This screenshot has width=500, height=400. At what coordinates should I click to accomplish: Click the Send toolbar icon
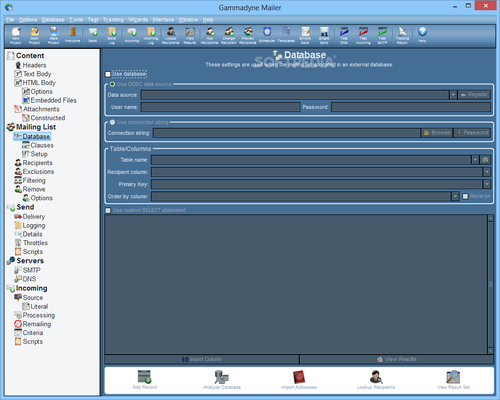click(92, 35)
